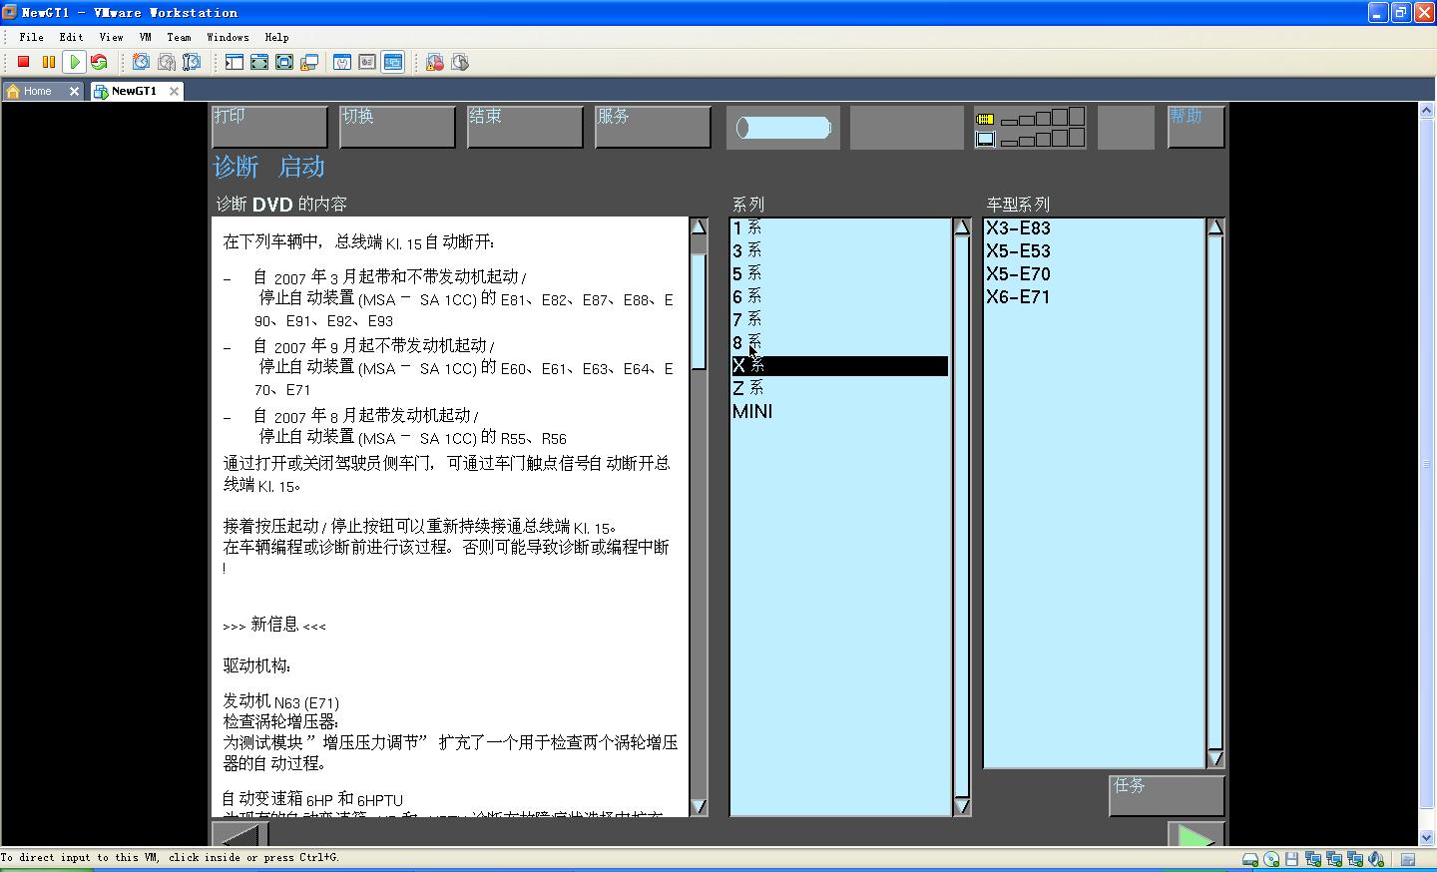This screenshot has width=1437, height=872.
Task: Click the DVD content scrollbar down arrow
Action: click(x=699, y=806)
